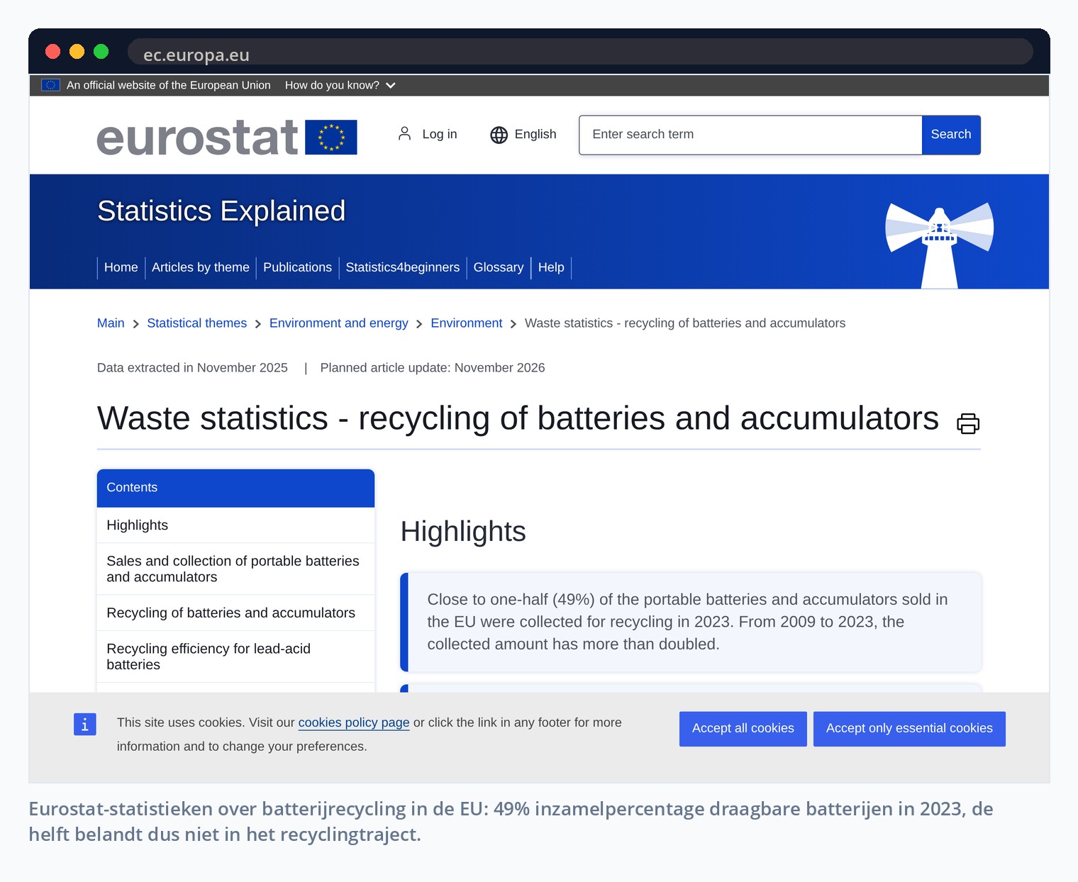Open the Environment and energy breadcrumb
Image resolution: width=1078 pixels, height=882 pixels.
pos(339,323)
